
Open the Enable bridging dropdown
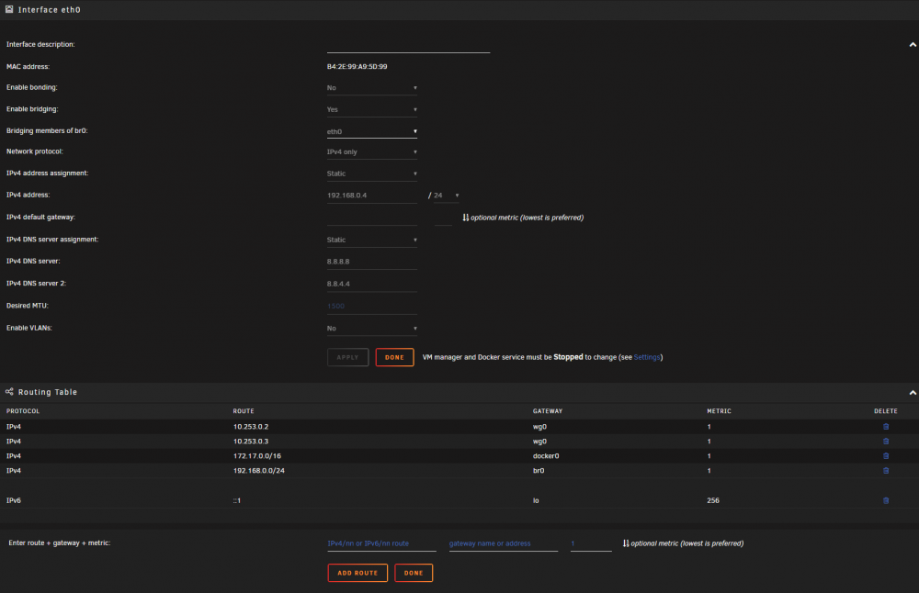pyautogui.click(x=371, y=109)
